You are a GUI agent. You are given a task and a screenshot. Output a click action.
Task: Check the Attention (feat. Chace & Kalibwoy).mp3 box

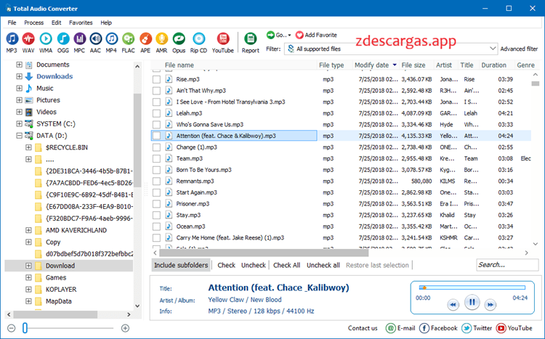[156, 136]
